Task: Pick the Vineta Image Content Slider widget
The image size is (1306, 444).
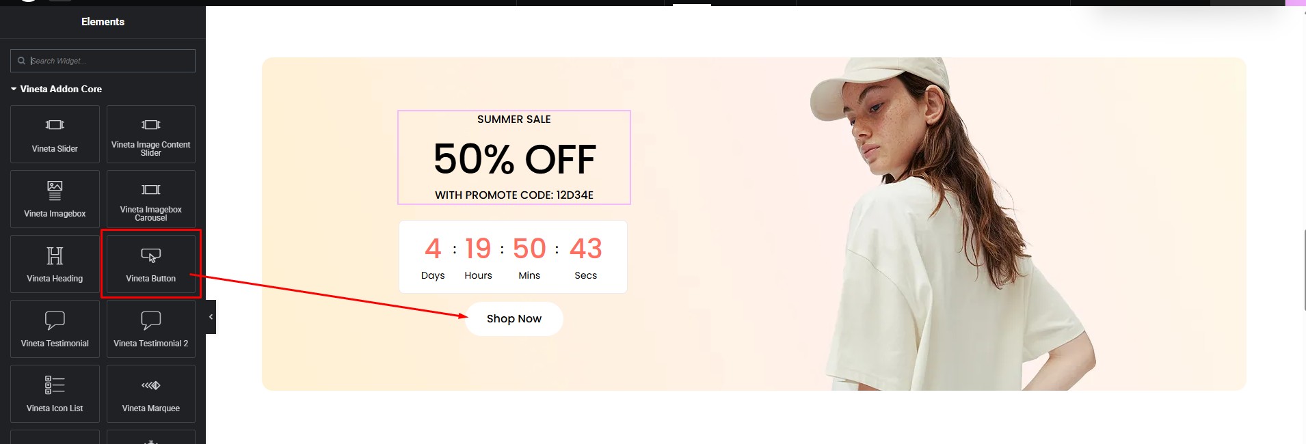Action: tap(151, 134)
